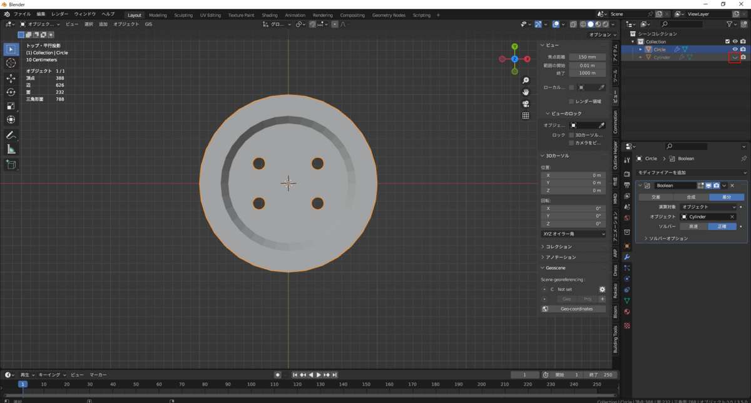
Task: Open the GIS menu in viewport header
Action: coord(148,24)
